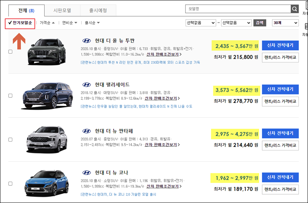The image size is (308, 203).
Task: Click 렌트/리스 가격비교 for 싼타페
Action: pyautogui.click(x=280, y=145)
